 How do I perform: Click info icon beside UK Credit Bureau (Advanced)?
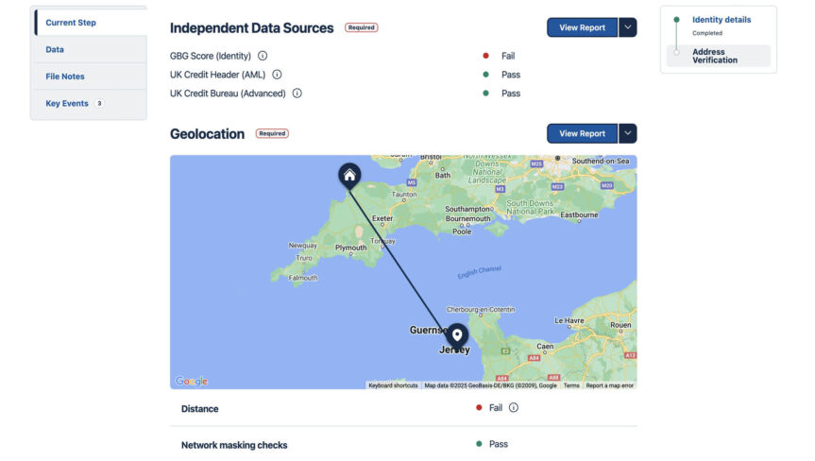[x=297, y=94]
